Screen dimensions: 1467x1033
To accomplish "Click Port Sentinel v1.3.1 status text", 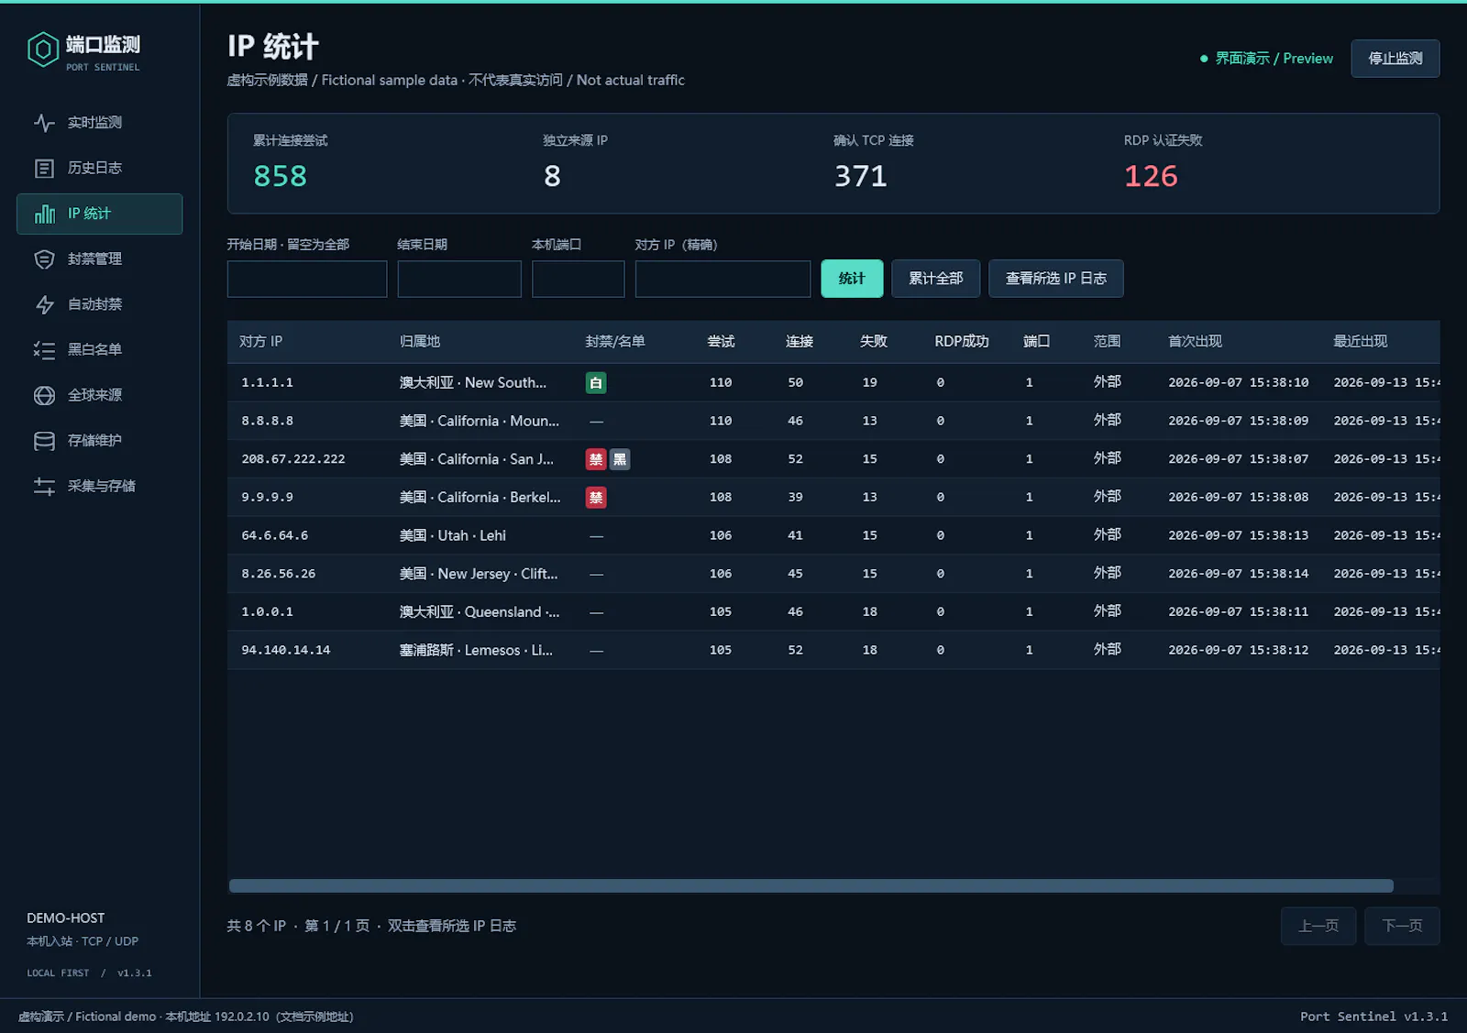I will (1374, 1017).
